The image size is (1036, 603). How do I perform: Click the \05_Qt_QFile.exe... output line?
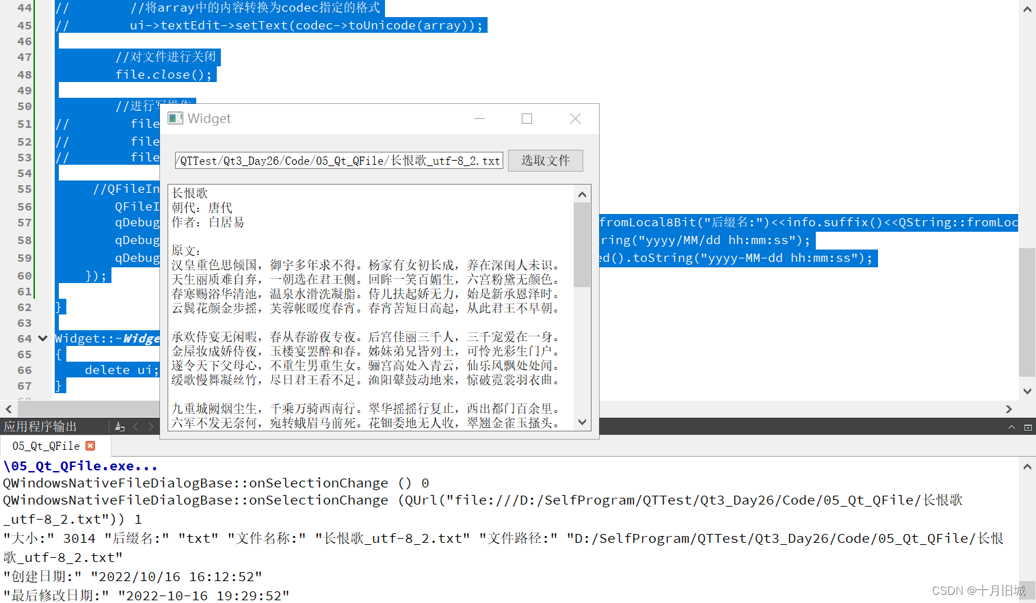coord(81,466)
